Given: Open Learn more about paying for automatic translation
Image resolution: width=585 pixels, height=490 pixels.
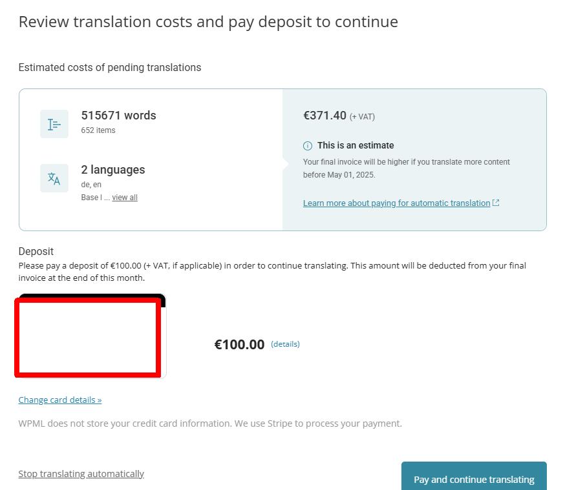Looking at the screenshot, I should [397, 203].
